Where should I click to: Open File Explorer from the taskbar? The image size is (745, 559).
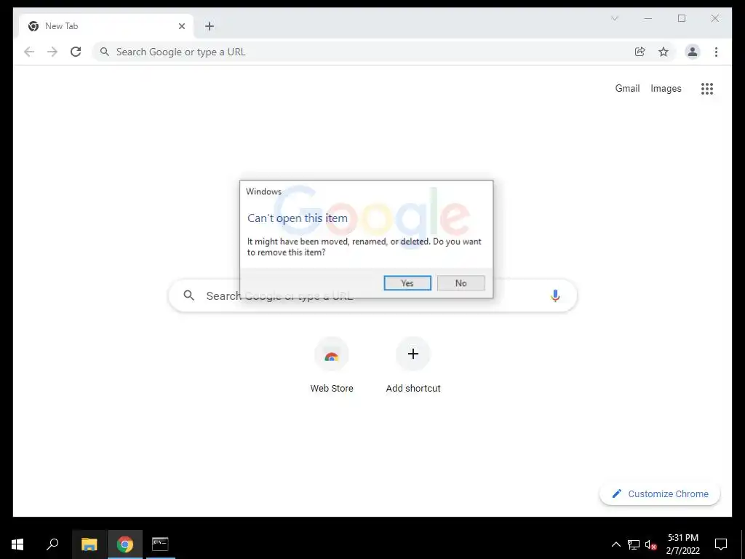pos(89,544)
